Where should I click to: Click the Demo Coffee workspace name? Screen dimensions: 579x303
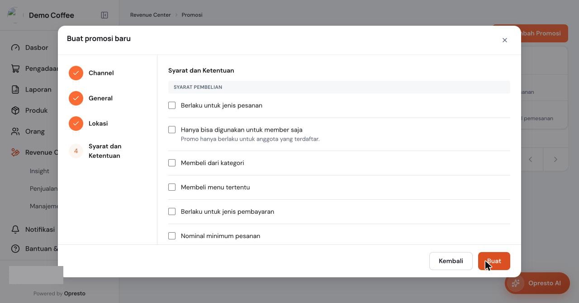52,15
